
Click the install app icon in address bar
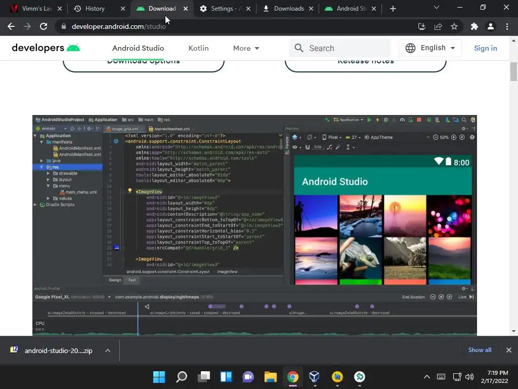[x=421, y=26]
